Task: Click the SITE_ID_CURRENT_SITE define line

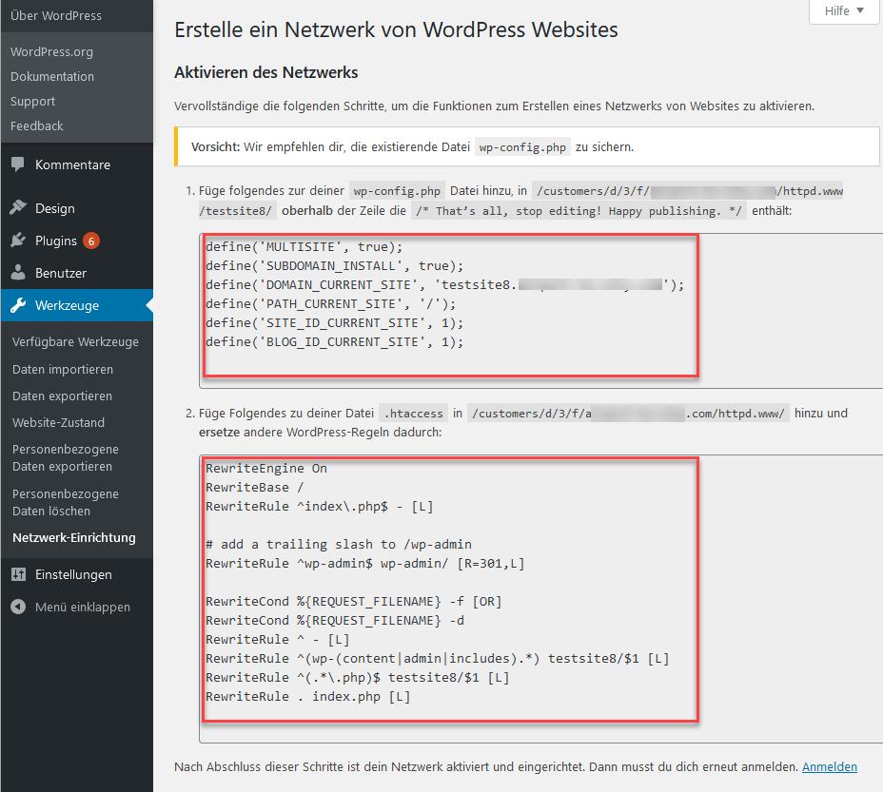Action: coord(335,323)
